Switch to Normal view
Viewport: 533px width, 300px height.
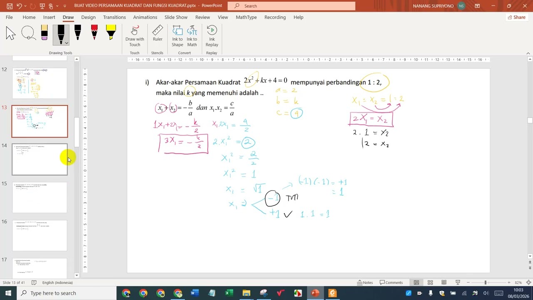click(416, 282)
